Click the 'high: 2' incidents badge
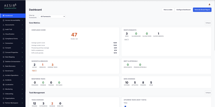The image size is (215, 107). pyautogui.click(x=34, y=71)
